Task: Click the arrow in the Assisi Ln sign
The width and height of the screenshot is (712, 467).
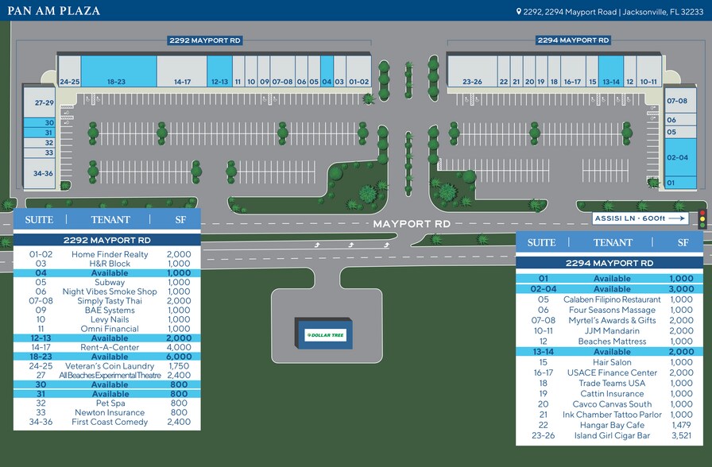Action: (x=676, y=218)
